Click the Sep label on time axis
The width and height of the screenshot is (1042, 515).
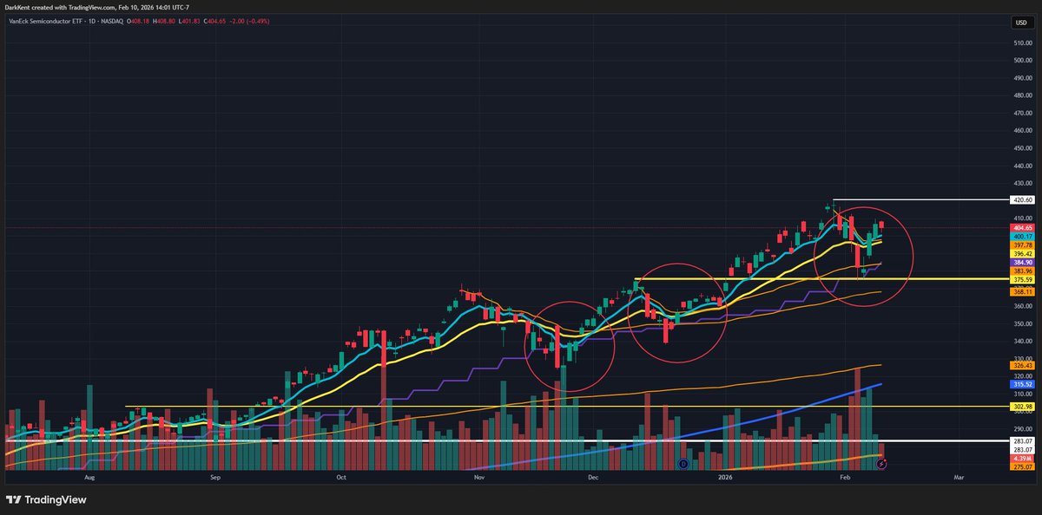coord(215,477)
